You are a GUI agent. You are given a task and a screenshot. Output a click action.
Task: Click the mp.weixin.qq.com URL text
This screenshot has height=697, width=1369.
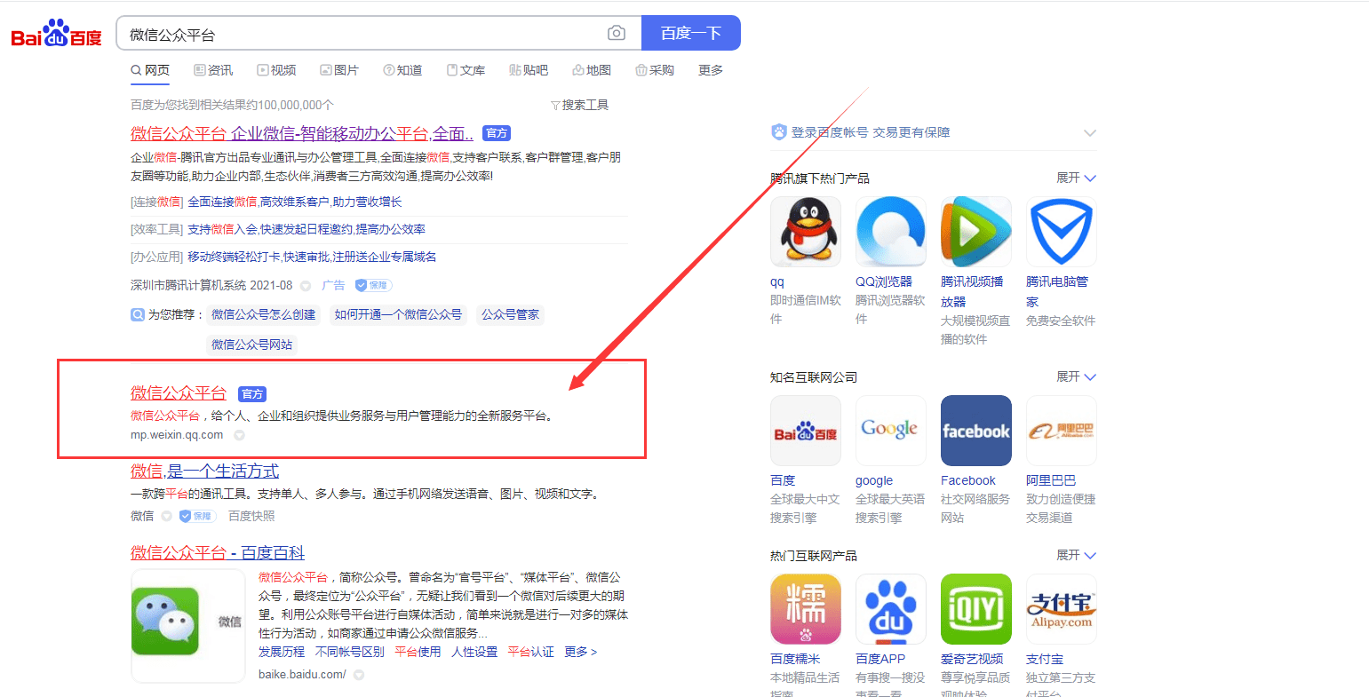click(177, 435)
